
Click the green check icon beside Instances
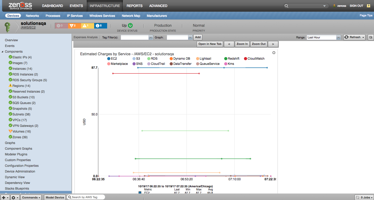(10, 68)
